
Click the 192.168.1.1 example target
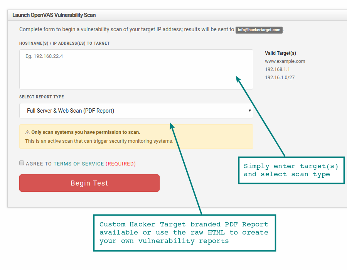[277, 69]
